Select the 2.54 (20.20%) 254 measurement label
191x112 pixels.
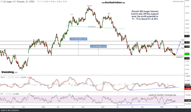pos(78,39)
